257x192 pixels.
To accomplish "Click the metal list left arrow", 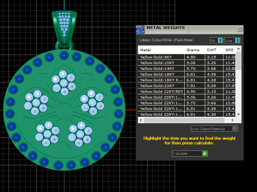I will [141, 120].
